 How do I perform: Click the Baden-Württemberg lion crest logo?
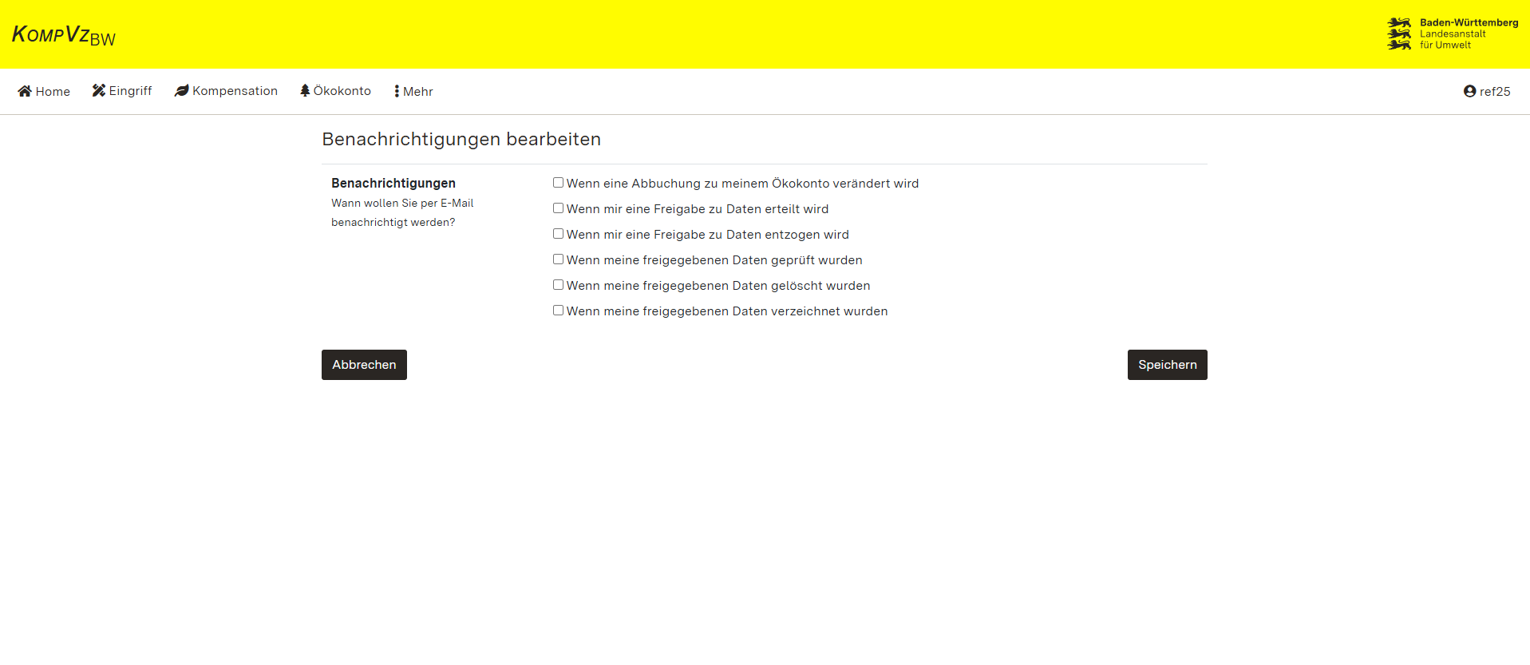coord(1398,34)
